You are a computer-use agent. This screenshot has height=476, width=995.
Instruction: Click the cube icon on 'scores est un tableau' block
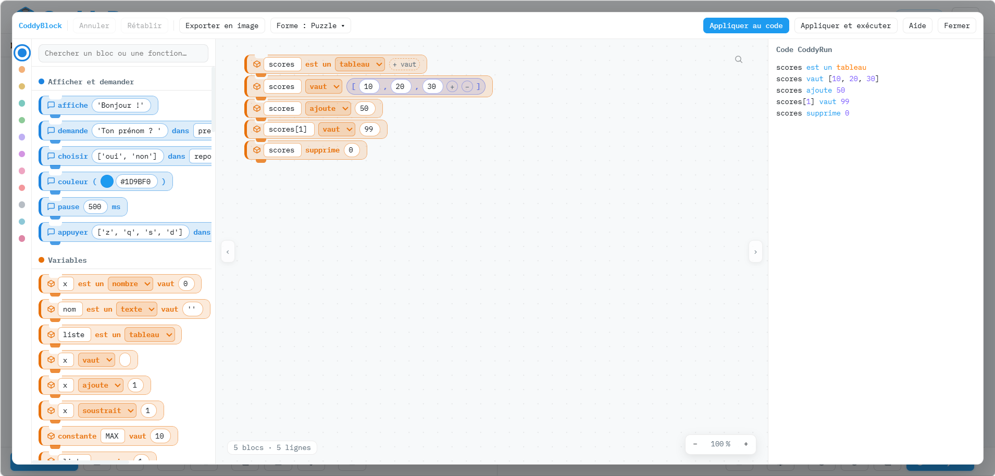[x=257, y=65]
